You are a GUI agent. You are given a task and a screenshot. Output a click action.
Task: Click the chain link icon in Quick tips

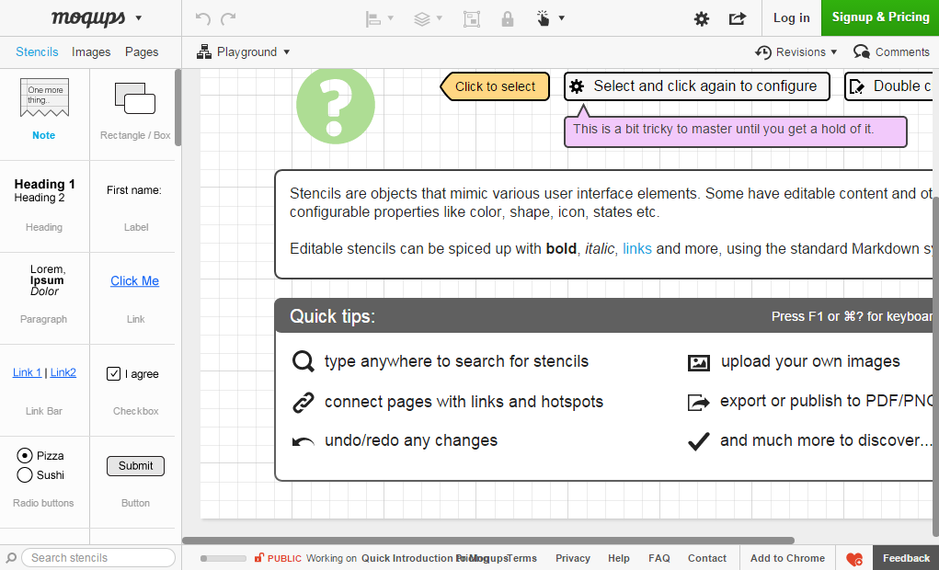[x=303, y=403]
